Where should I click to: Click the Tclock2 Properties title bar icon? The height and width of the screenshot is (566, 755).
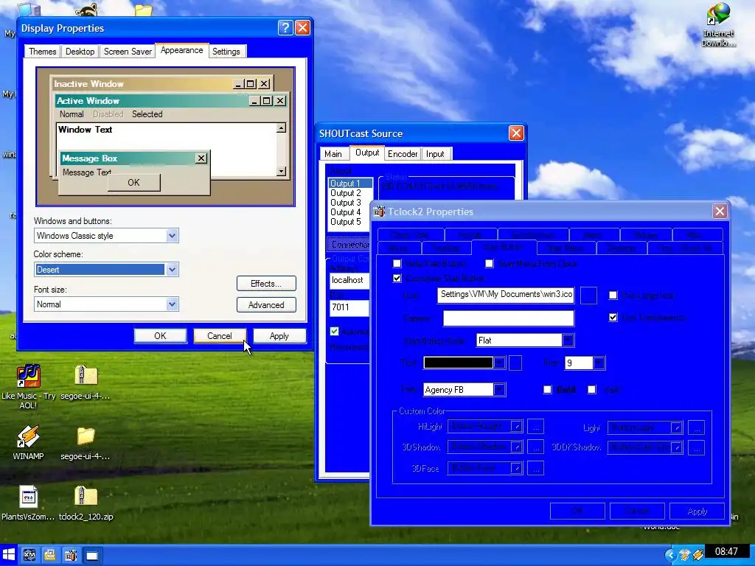click(380, 212)
